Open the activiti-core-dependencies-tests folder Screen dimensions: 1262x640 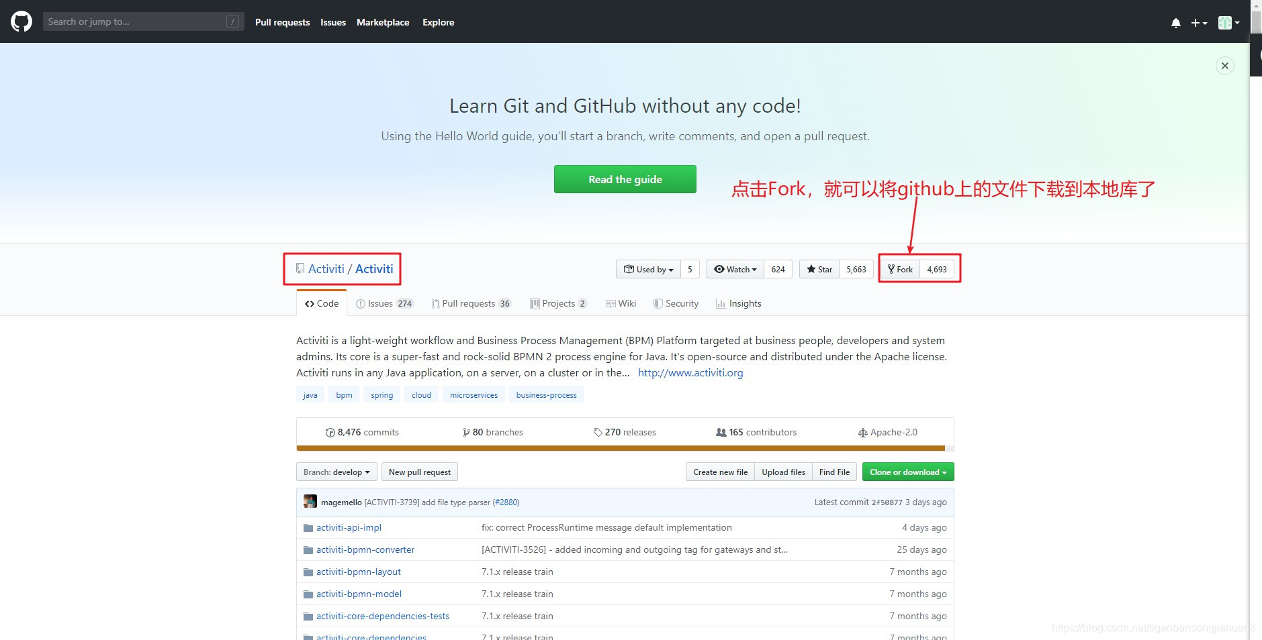click(x=383, y=616)
